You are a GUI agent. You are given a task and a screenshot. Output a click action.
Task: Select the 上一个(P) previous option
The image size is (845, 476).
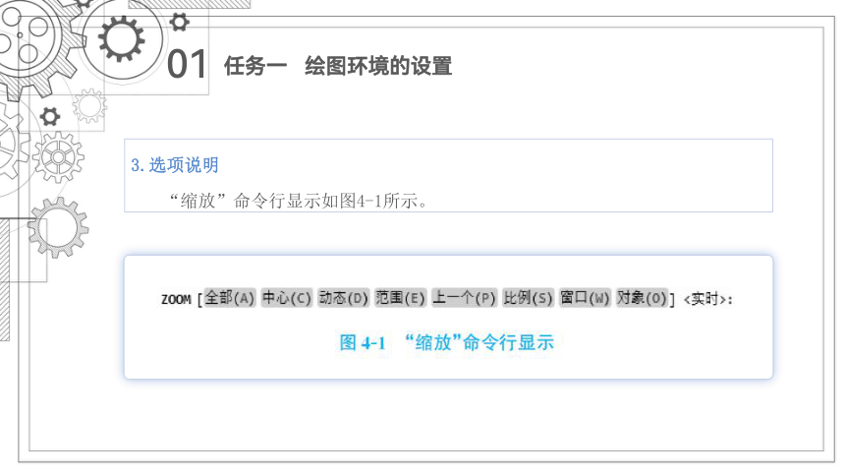tap(464, 298)
